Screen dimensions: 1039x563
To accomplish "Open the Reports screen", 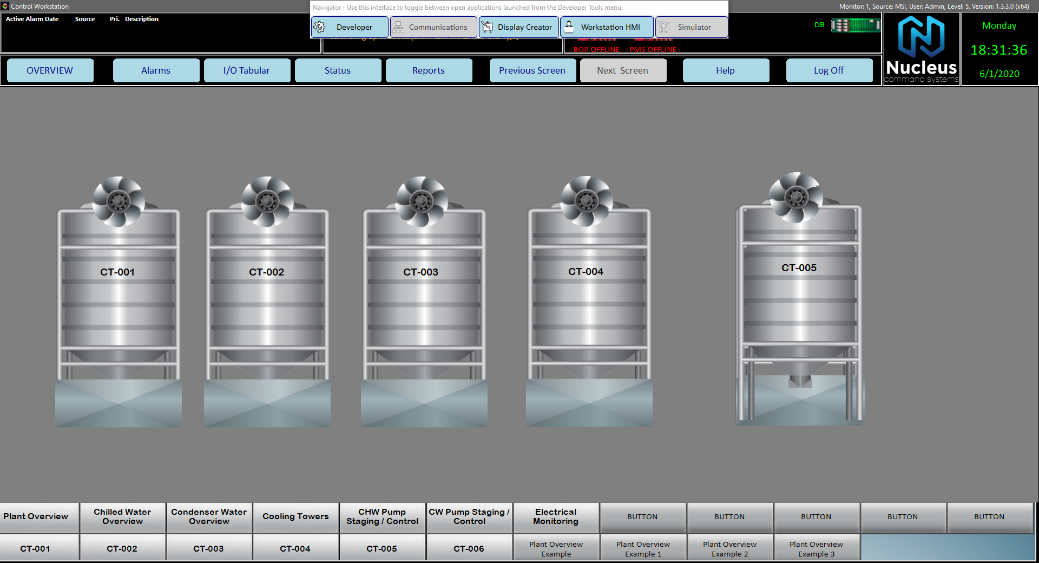I will (428, 70).
